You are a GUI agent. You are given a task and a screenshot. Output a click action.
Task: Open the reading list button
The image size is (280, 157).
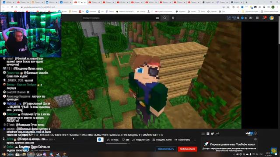pyautogui.click(x=269, y=11)
